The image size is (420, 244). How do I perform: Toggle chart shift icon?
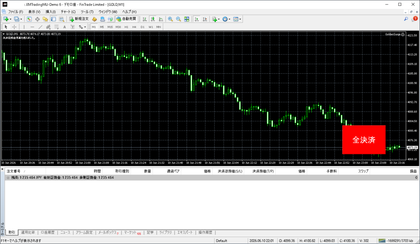pos(205,19)
